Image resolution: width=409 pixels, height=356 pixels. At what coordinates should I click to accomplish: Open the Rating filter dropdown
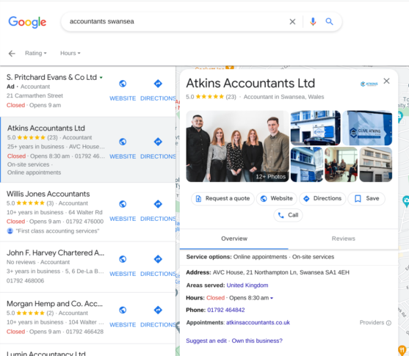[x=36, y=53]
